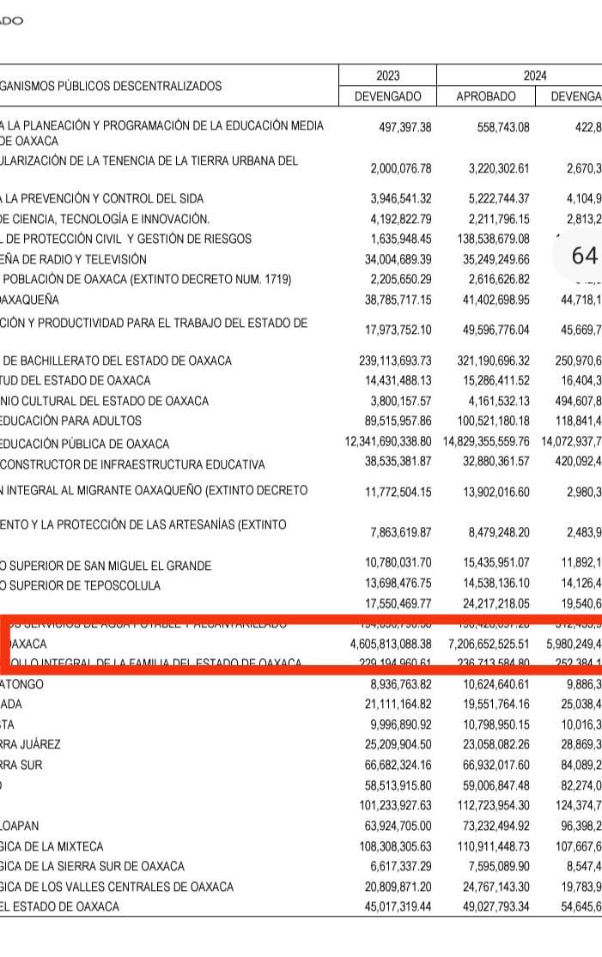Select the value 138,538,679.08
Viewport: 602px width, 957px height.
(x=493, y=239)
